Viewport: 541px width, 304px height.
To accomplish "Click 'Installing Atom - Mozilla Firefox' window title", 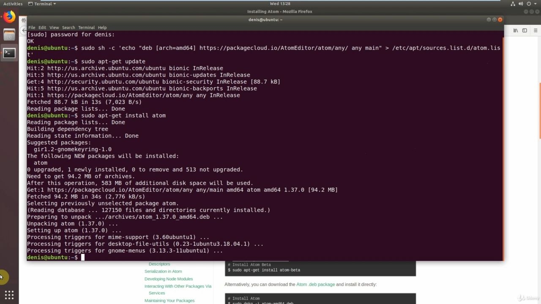I will pos(280,11).
